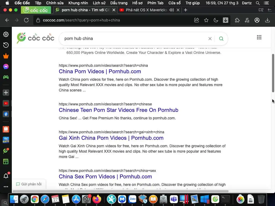The width and height of the screenshot is (275, 206).
Task: Open the Trợ giúp menu
Action: (192, 3)
